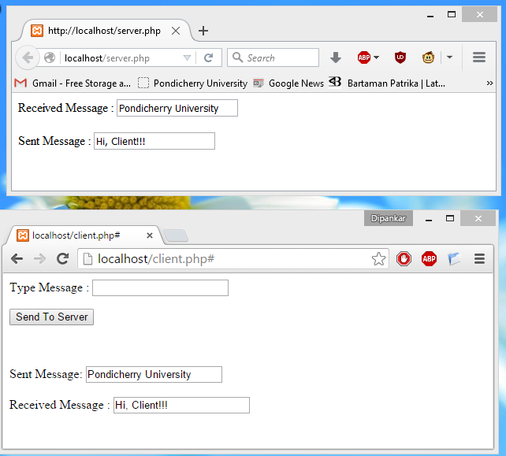Click Google News bookmark's newspaper icon

pos(259,83)
